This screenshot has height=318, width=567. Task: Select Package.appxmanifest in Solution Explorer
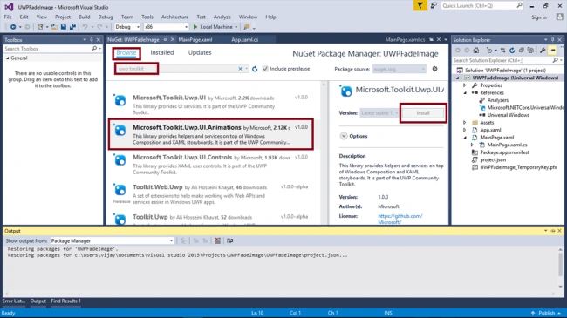pyautogui.click(x=504, y=152)
